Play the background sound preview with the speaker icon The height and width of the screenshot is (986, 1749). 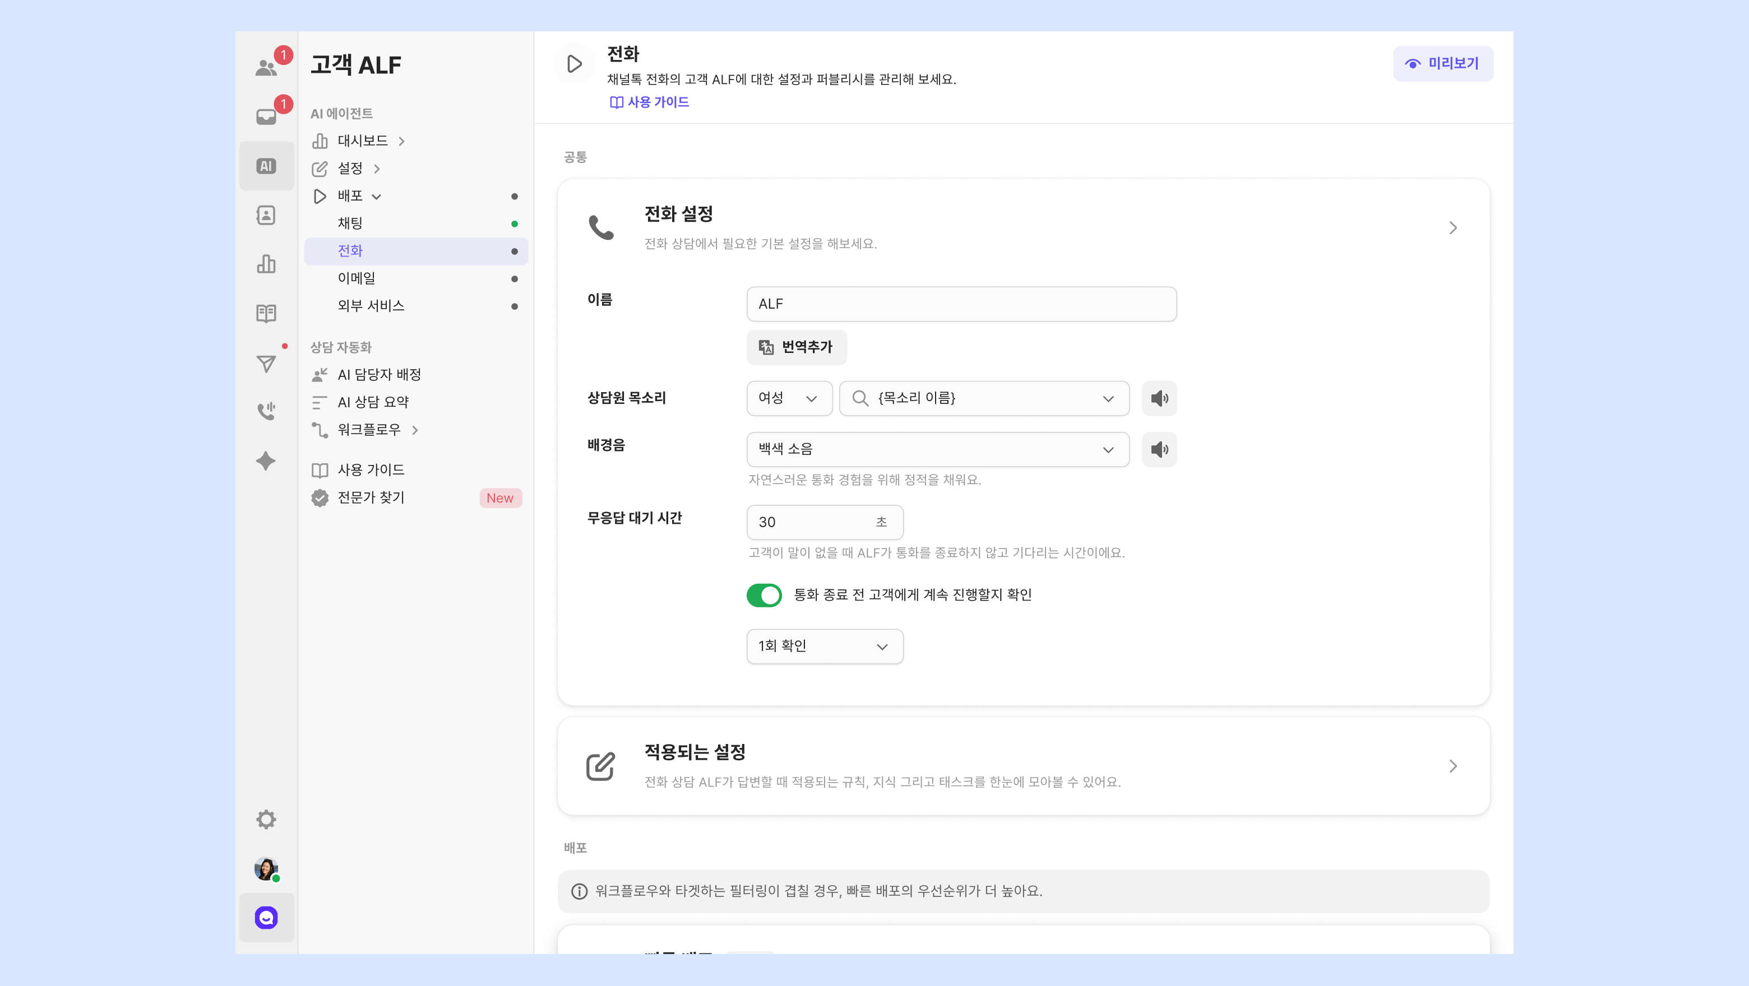point(1159,449)
